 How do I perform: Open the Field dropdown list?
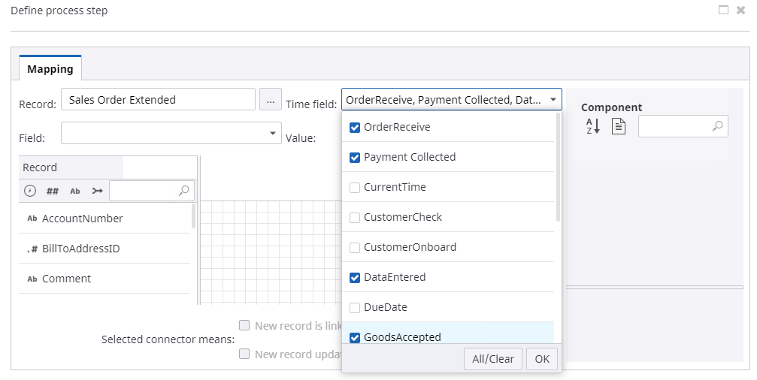(272, 133)
